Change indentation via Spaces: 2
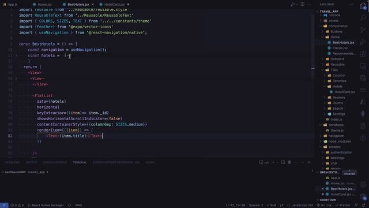369x208 pixels. pyautogui.click(x=256, y=205)
